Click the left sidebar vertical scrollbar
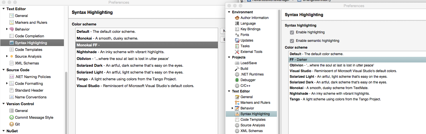Screen dimensions: 426x134 coord(66,102)
